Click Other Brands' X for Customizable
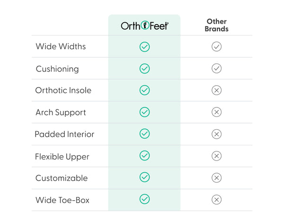Screen dimensions: 284x222 tap(216, 178)
